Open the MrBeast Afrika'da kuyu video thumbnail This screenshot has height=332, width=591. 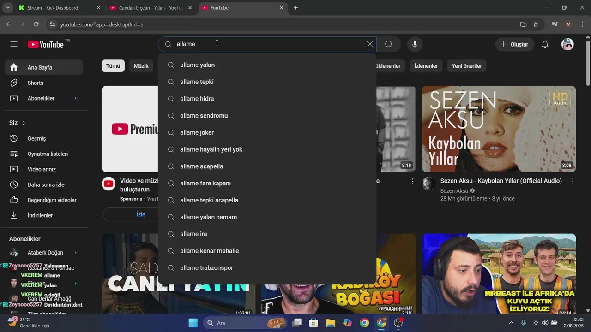499,273
